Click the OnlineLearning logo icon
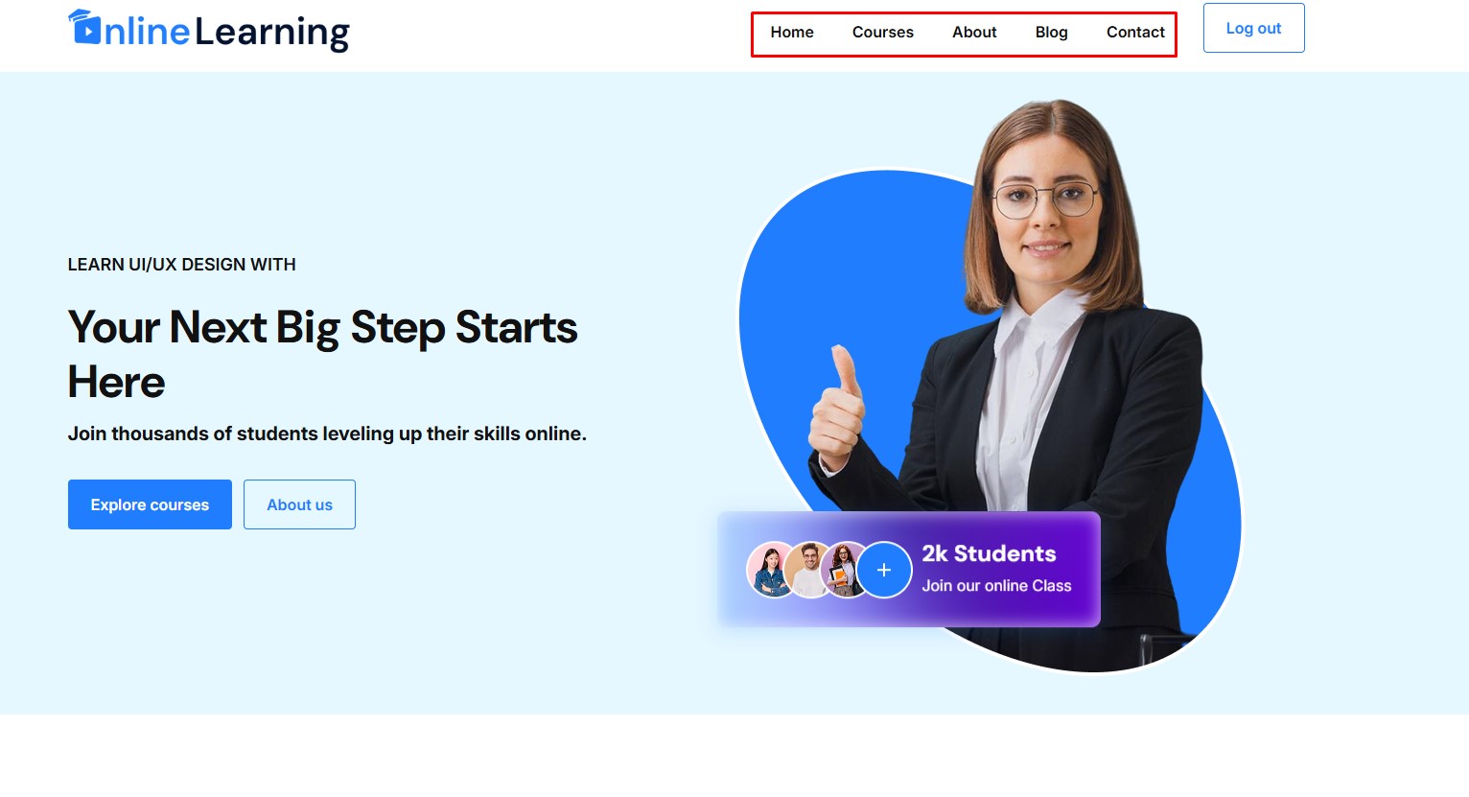 click(x=84, y=27)
